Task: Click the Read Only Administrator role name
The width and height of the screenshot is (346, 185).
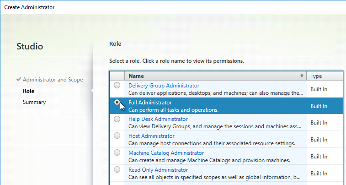Action: [158, 170]
